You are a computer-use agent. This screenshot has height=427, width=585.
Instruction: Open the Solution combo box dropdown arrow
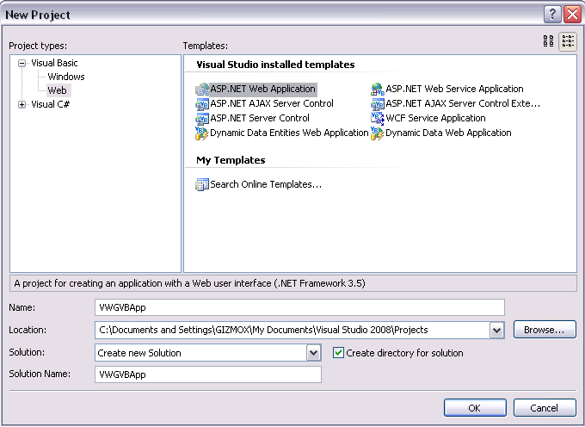point(314,353)
